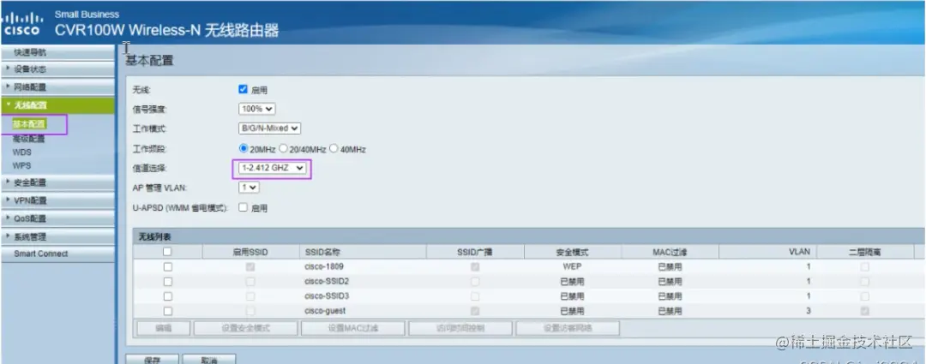This screenshot has height=364, width=926.
Task: Click the Cisco logo in the header
Action: 23,24
